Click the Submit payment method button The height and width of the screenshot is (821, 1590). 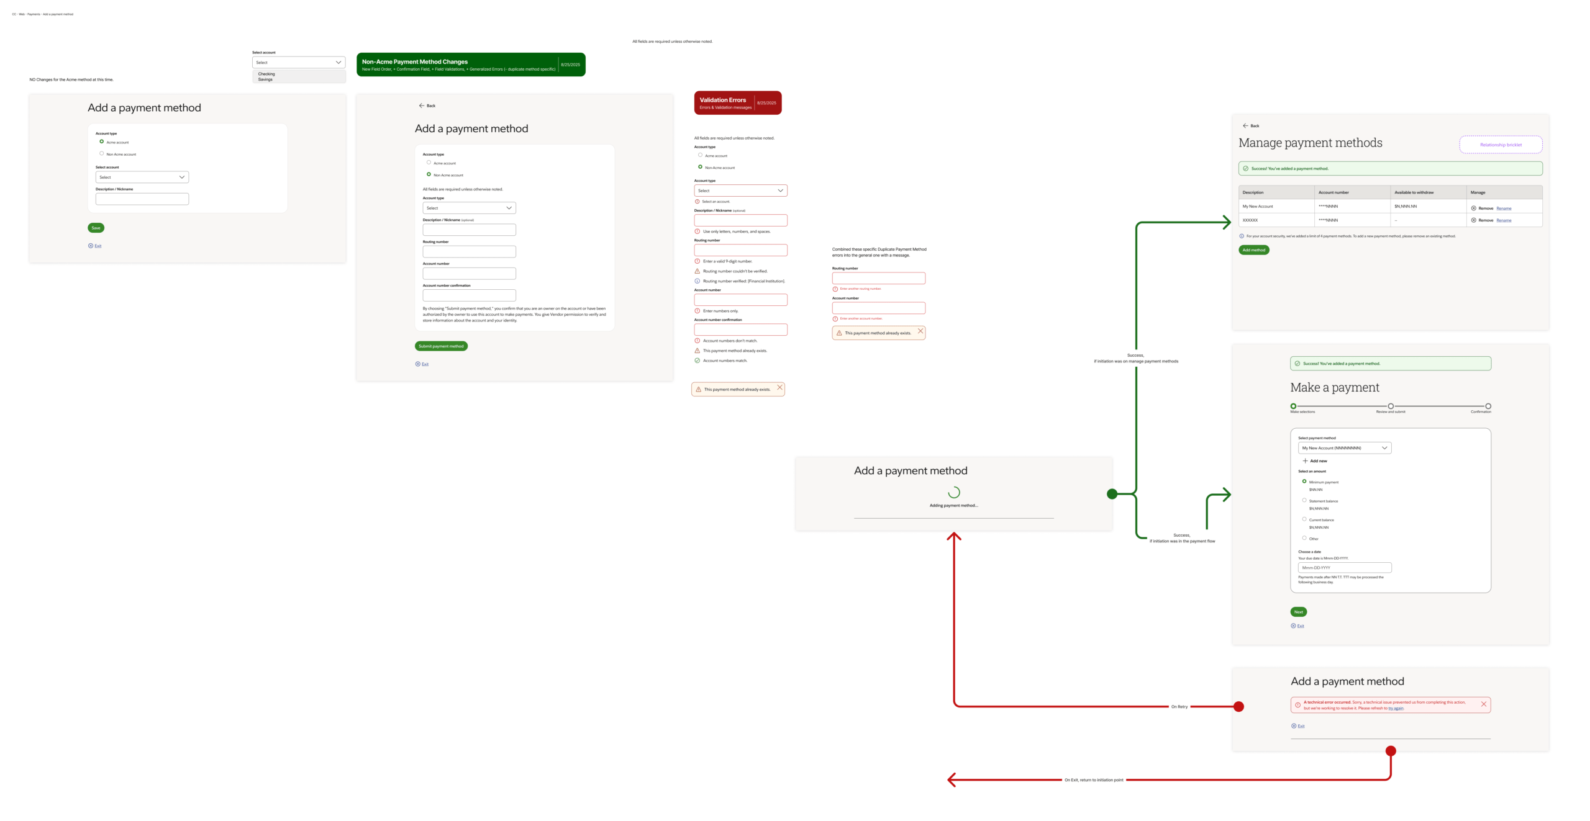441,346
